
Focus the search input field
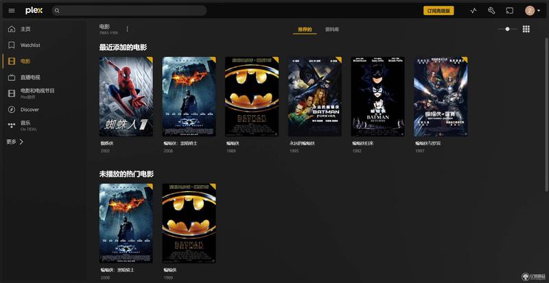[129, 10]
